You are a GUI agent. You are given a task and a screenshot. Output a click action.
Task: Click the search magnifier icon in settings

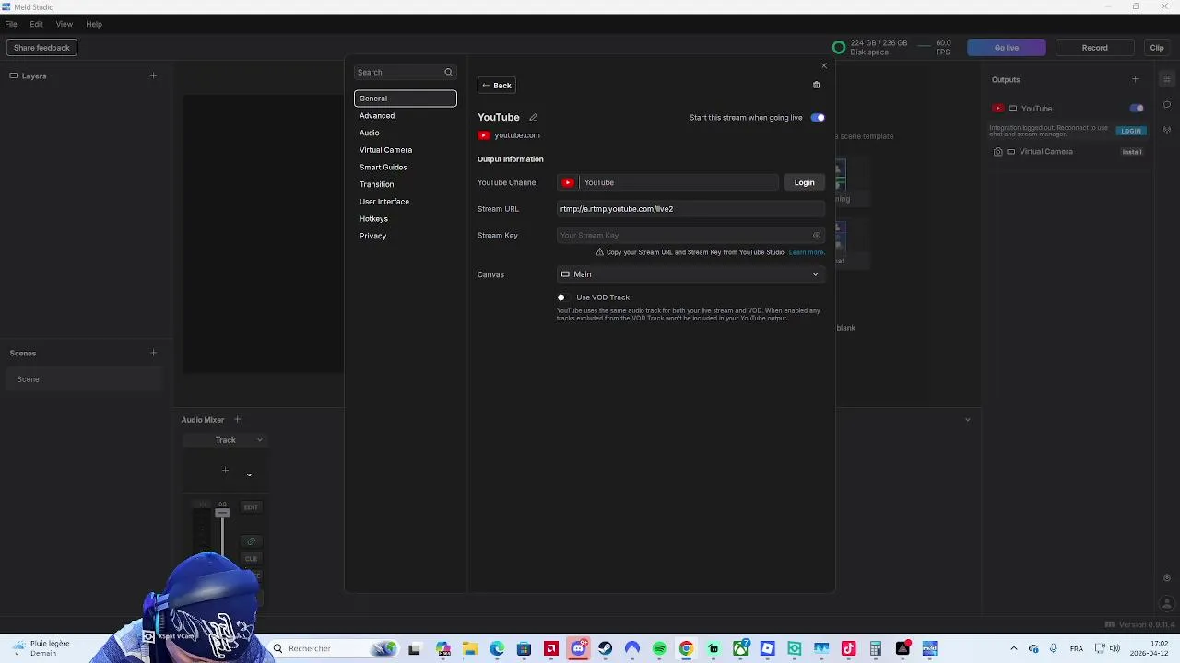tap(448, 72)
